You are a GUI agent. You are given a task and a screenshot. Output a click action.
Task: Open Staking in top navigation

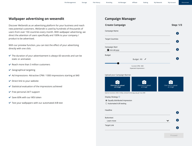click(x=145, y=2)
